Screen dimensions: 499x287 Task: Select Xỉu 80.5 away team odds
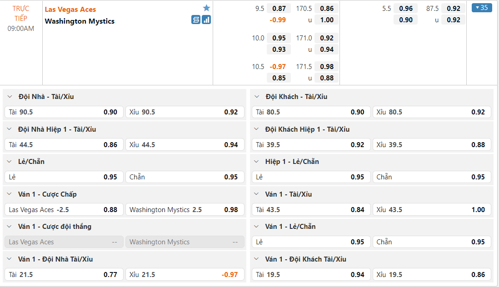click(x=432, y=112)
